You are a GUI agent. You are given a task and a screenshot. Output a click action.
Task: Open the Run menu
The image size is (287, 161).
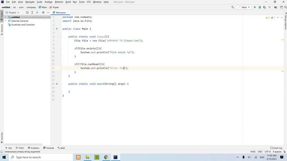pyautogui.click(x=75, y=2)
